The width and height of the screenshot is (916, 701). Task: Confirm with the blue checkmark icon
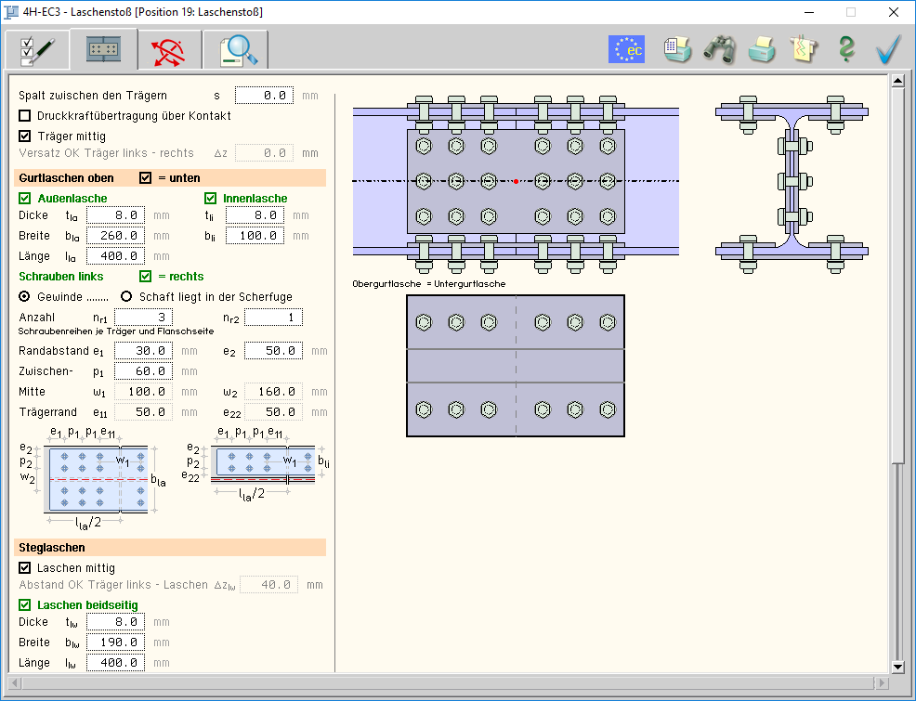[x=888, y=49]
